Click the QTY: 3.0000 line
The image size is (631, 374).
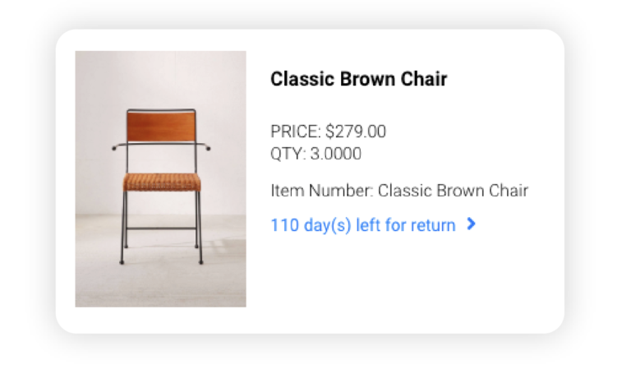click(315, 154)
